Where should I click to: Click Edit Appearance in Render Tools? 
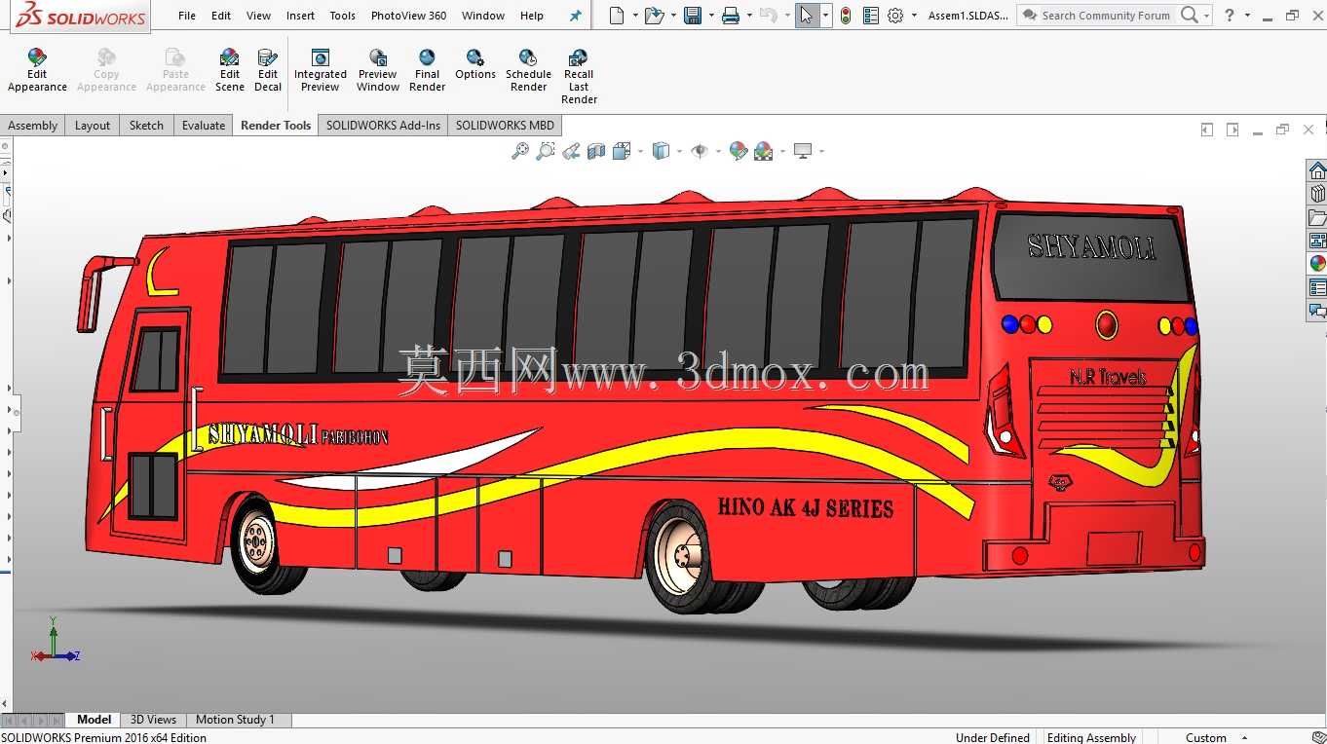click(37, 70)
